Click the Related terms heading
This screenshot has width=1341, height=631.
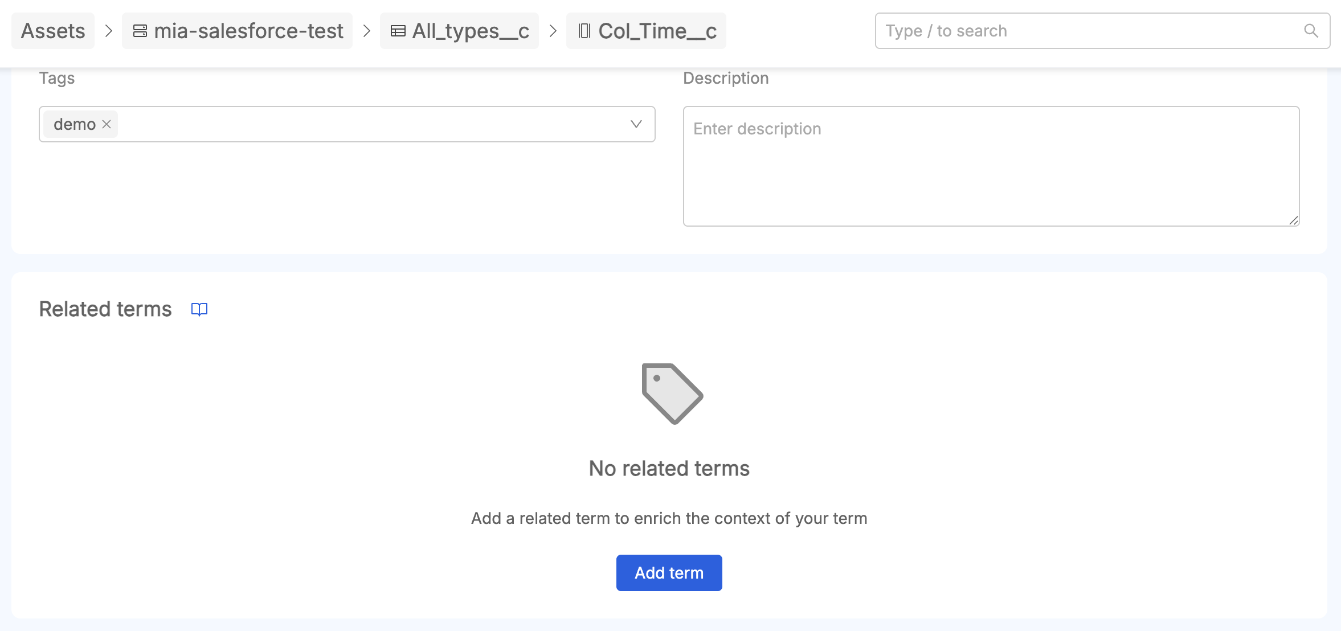(105, 309)
